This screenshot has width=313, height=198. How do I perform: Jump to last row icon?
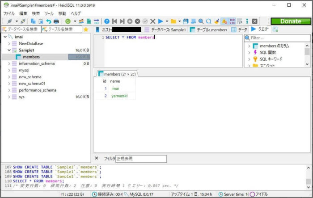(x=122, y=21)
